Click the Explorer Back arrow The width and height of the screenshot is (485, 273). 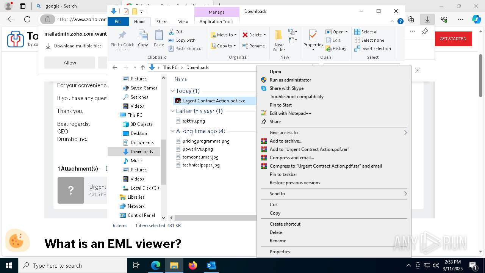[115, 67]
